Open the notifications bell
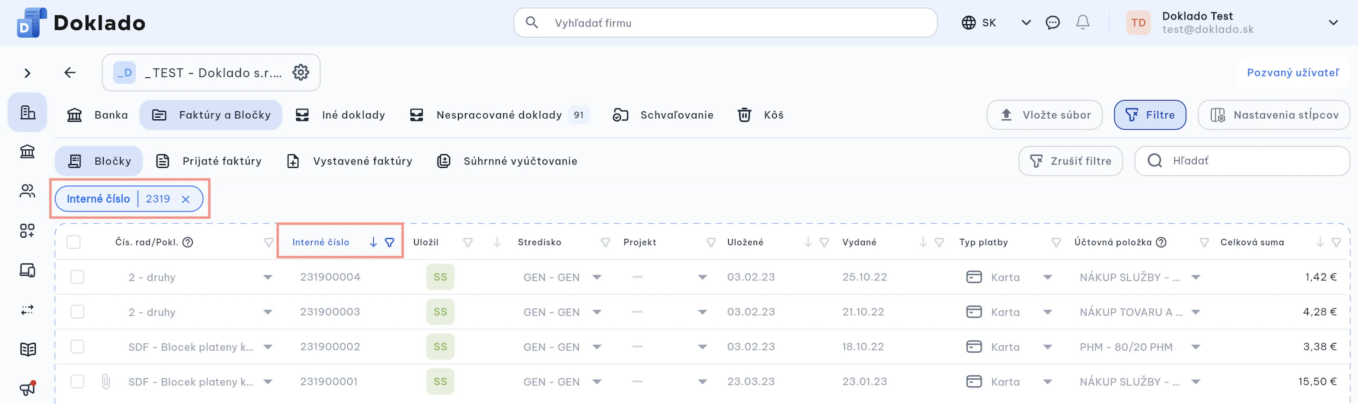The image size is (1358, 404). coord(1082,22)
